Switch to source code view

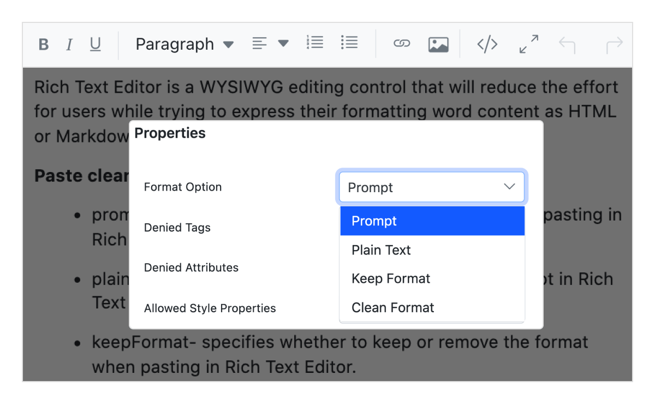[x=487, y=44]
